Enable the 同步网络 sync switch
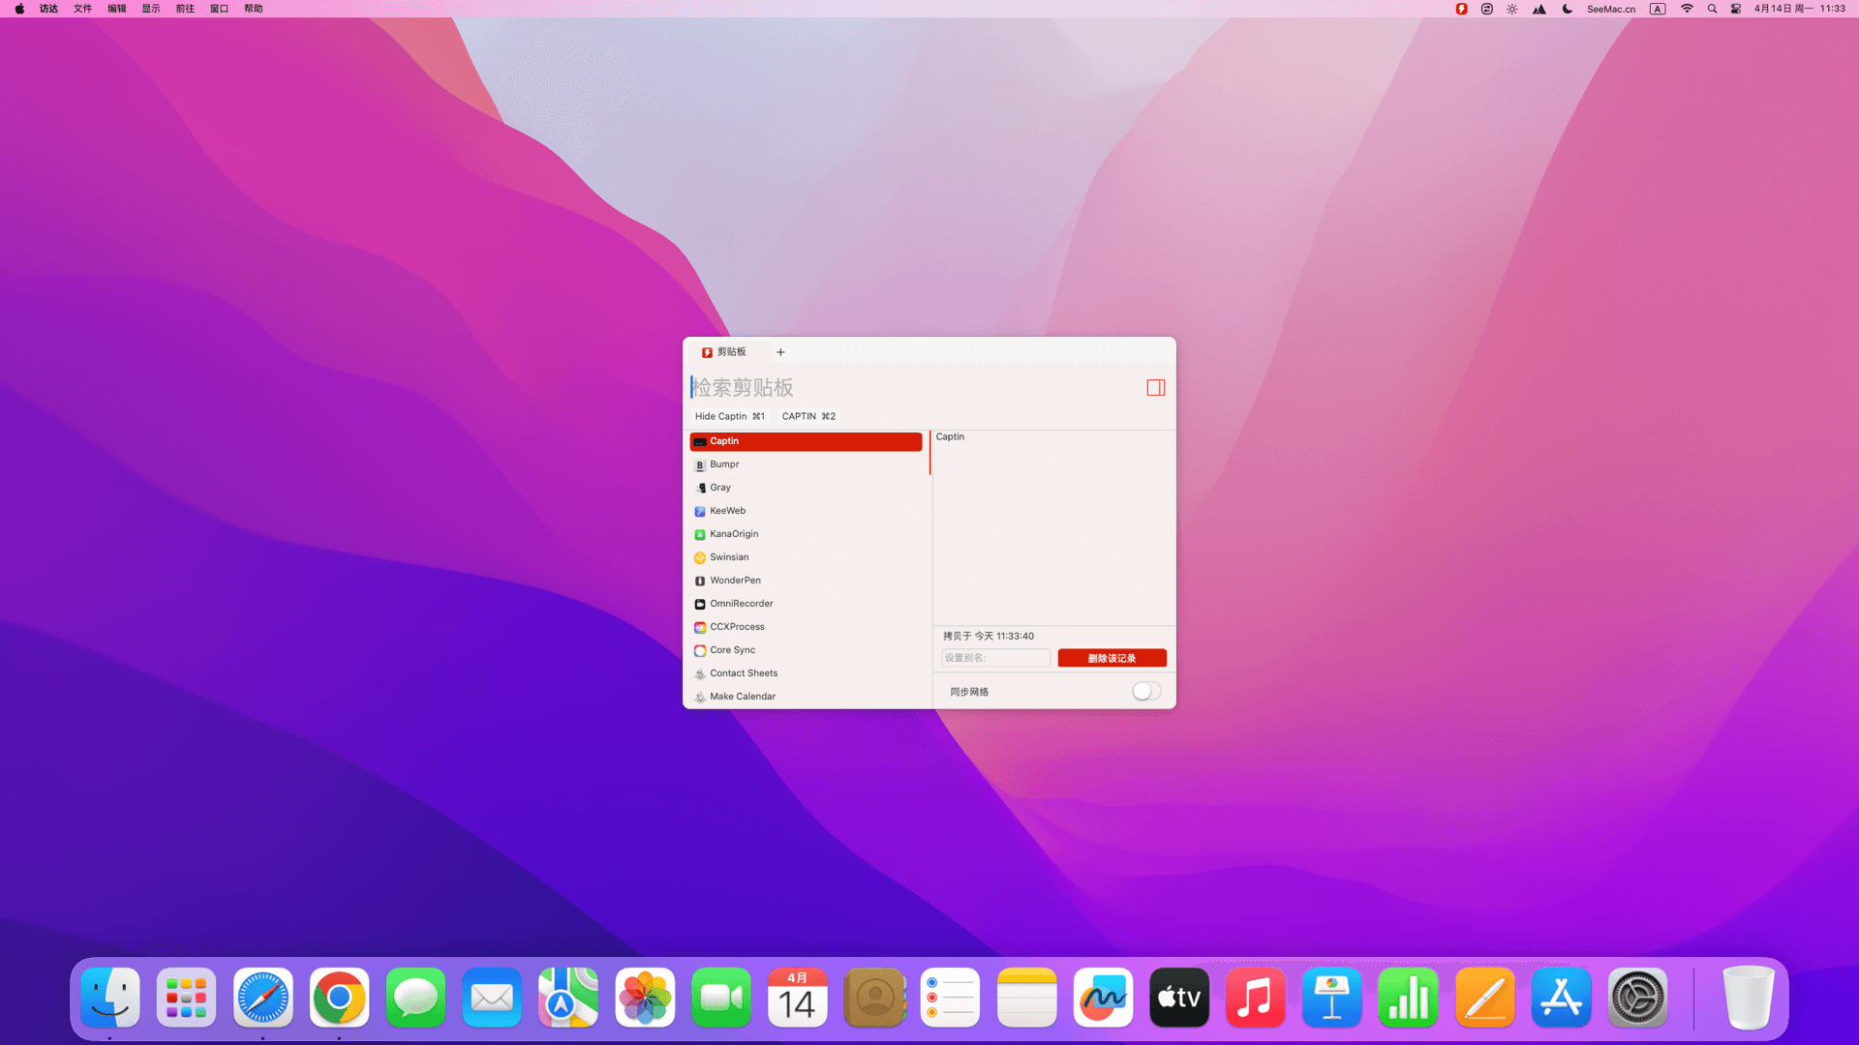Image resolution: width=1859 pixels, height=1045 pixels. point(1146,691)
